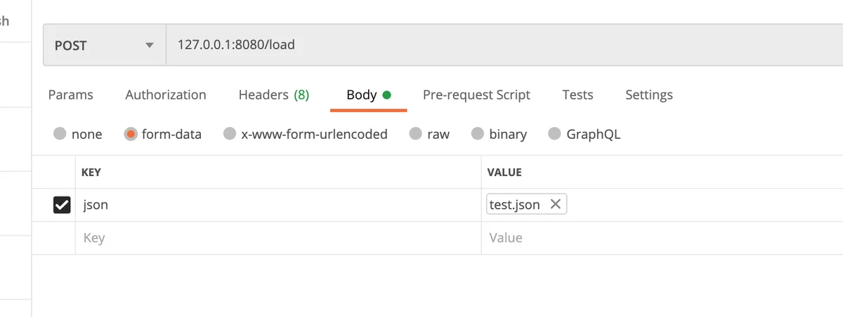Open the POST method dropdown arrow
Viewport: 843px width, 317px height.
(149, 46)
